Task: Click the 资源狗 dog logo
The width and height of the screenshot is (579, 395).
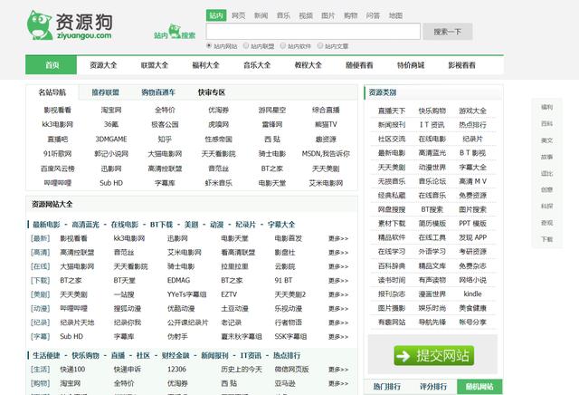Action: [70, 25]
